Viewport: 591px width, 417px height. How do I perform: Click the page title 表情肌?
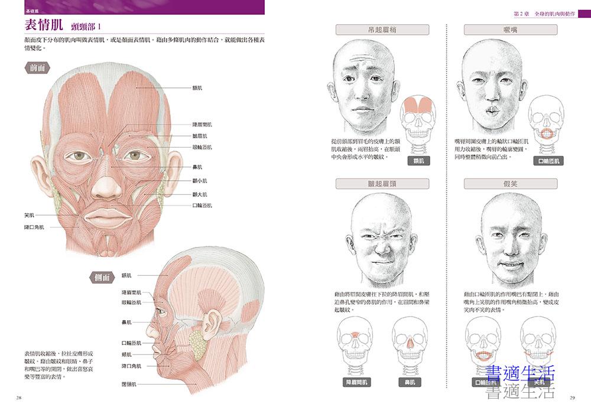click(x=44, y=25)
